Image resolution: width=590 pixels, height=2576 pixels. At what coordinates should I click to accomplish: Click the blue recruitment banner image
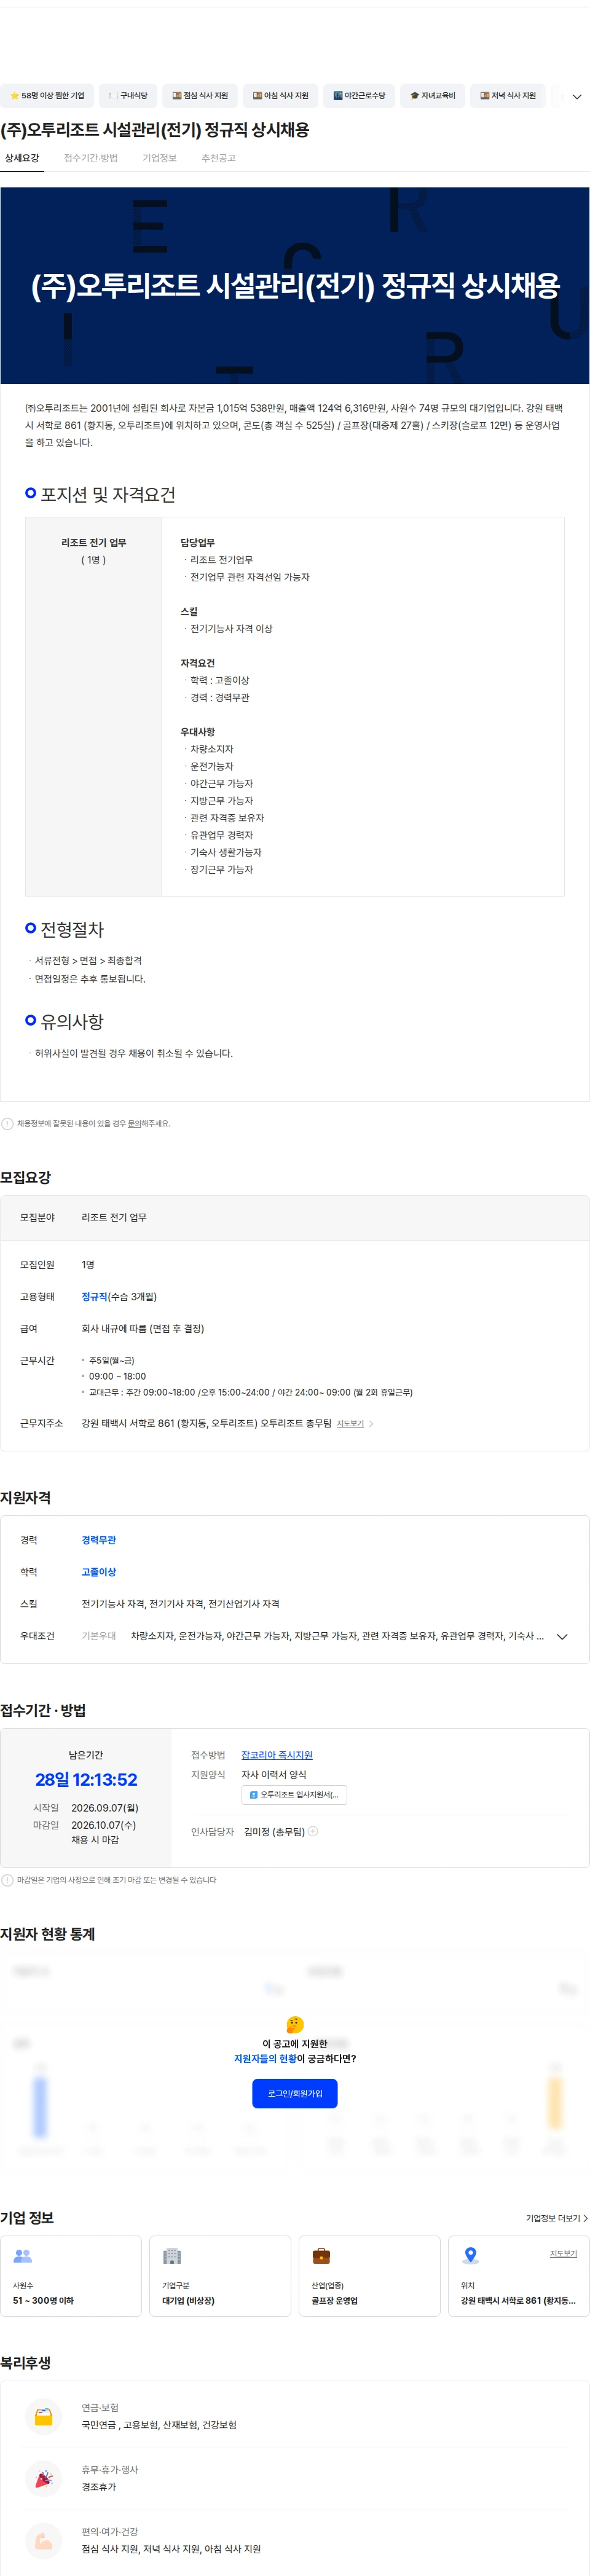(295, 286)
